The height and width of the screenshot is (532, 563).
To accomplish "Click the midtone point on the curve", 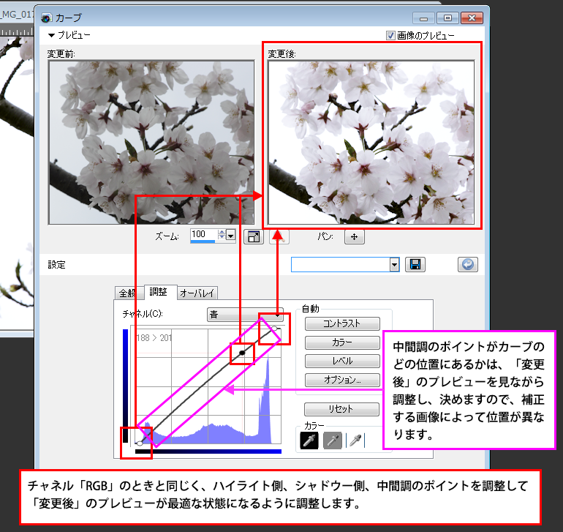I will [242, 353].
